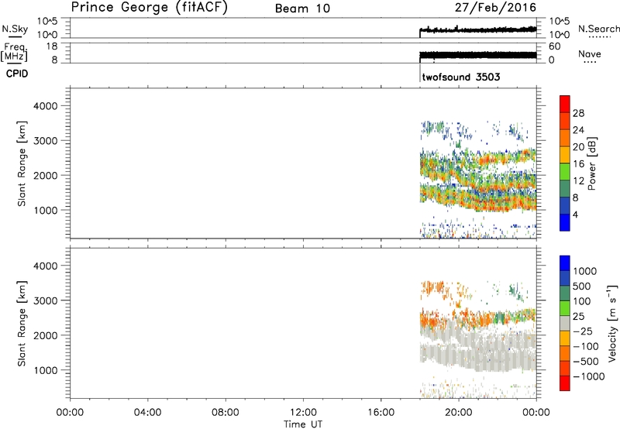620x429 pixels.
Task: Click the gray segment of velocity colorbar
Action: [565, 323]
